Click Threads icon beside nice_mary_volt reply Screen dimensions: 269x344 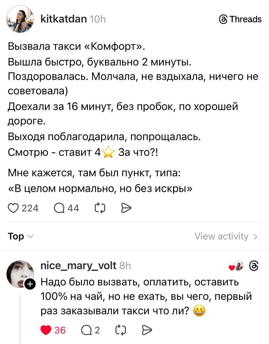click(x=254, y=266)
